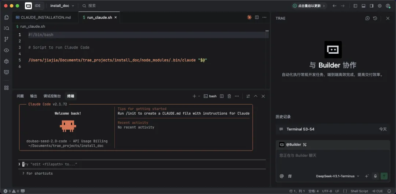The width and height of the screenshot is (396, 194).
Task: Open the settings gear icon
Action: 379,5
